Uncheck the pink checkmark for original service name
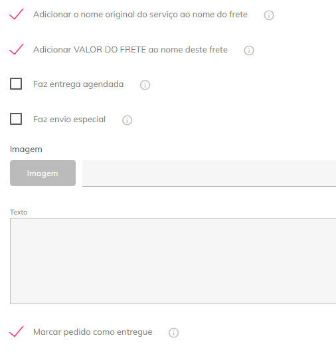The image size is (336, 358). 16,14
